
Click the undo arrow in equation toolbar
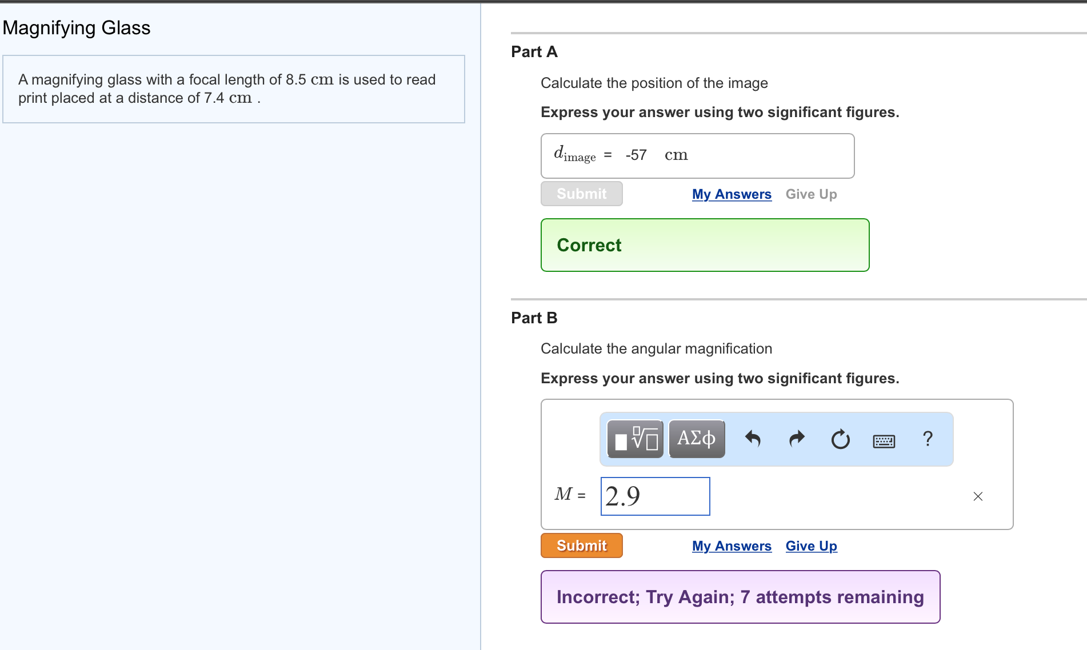pos(753,439)
